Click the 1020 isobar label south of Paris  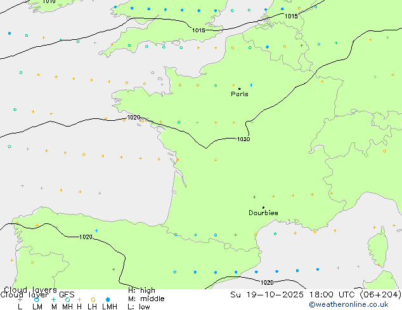[x=243, y=139]
